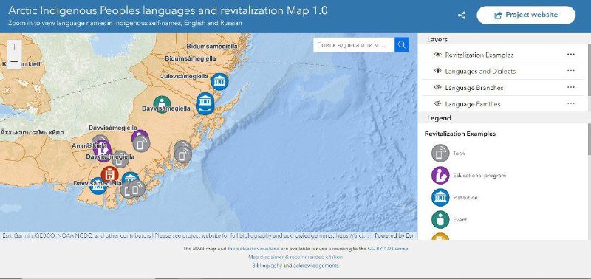This screenshot has height=279, width=591.
Task: Show the Language Families layer
Action: (x=437, y=103)
